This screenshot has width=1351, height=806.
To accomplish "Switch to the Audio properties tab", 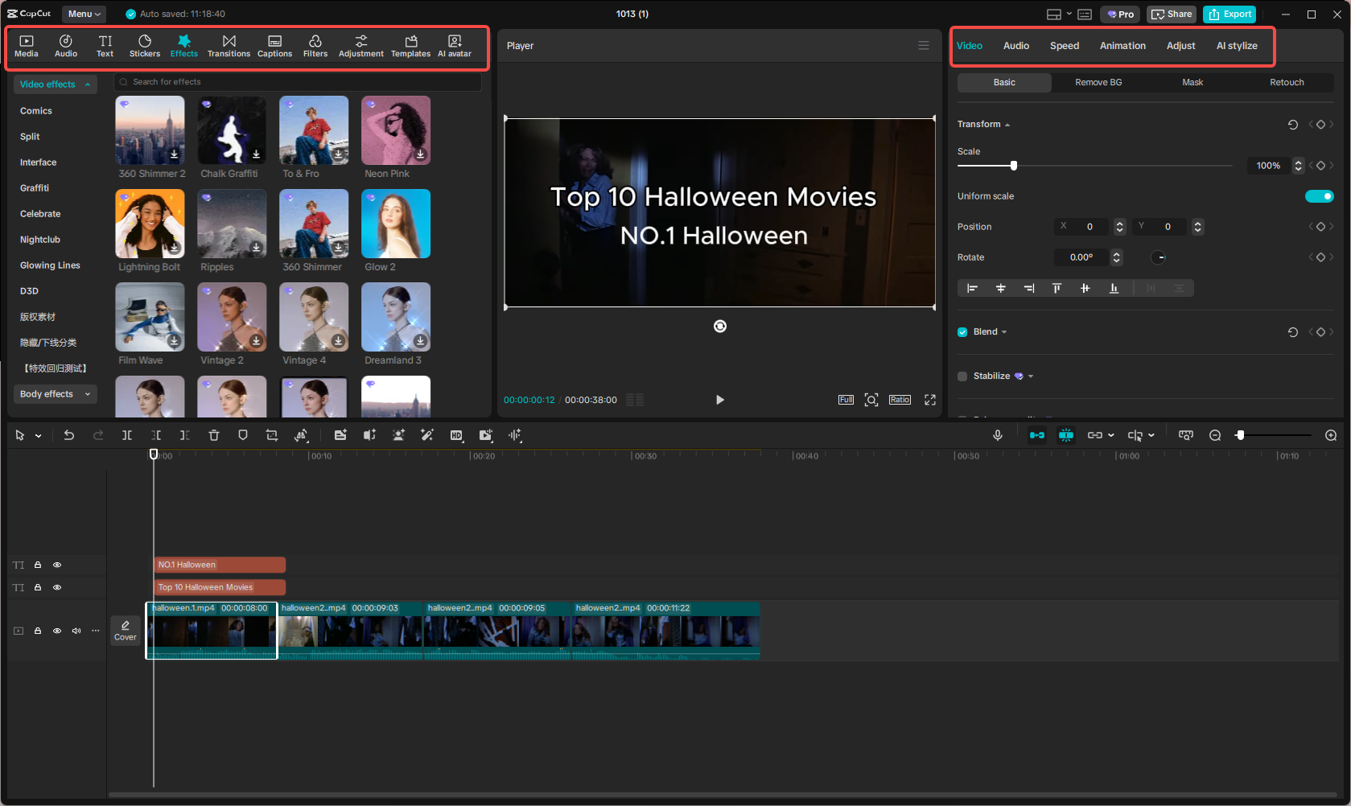I will point(1016,46).
